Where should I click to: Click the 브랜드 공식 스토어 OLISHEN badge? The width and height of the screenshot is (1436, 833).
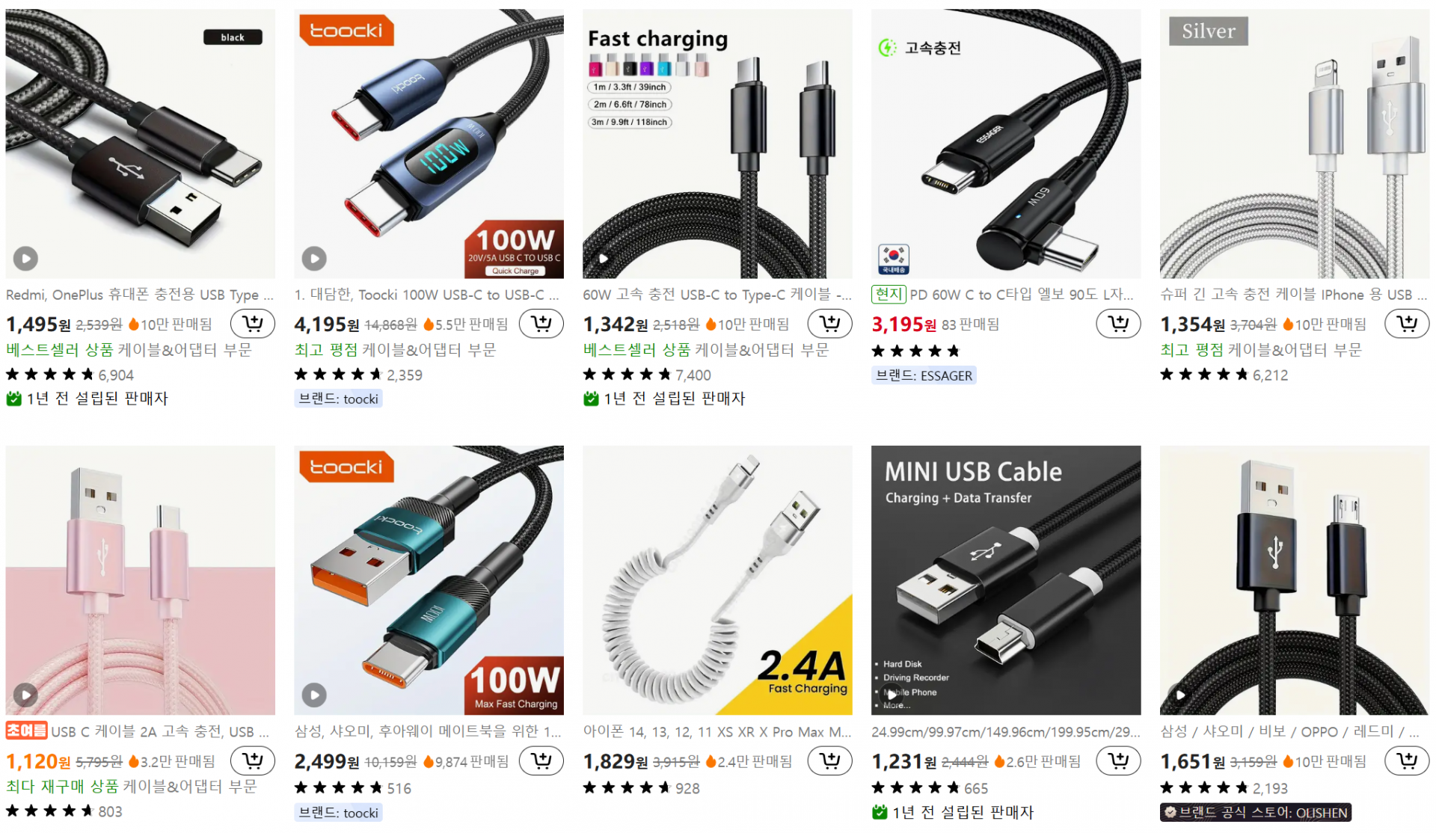click(x=1256, y=813)
